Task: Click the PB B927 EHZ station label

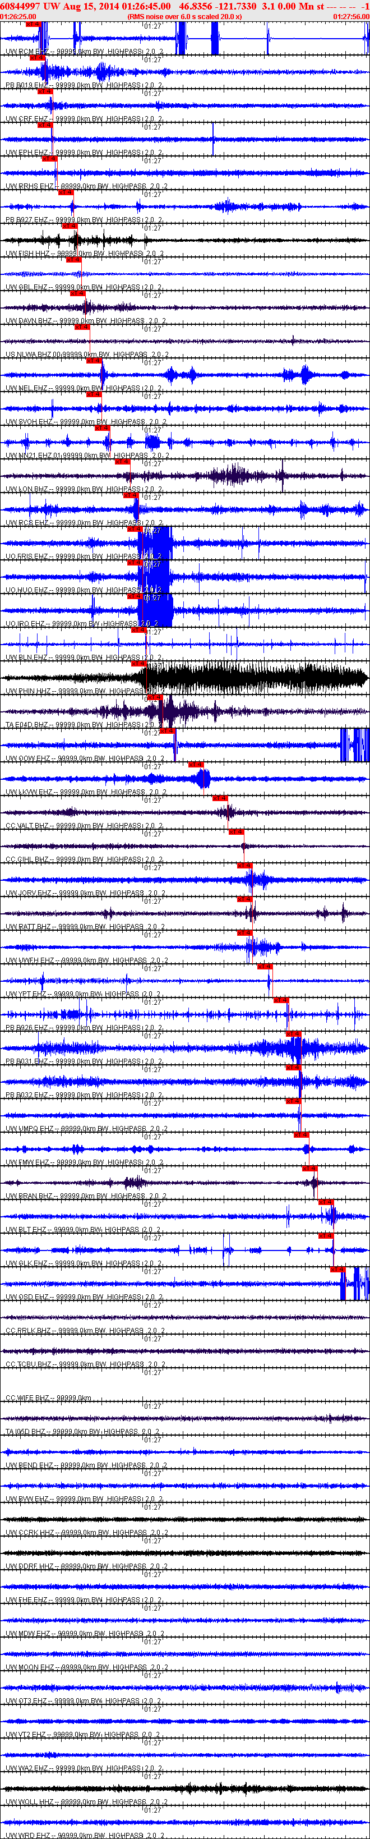Action: [84, 220]
